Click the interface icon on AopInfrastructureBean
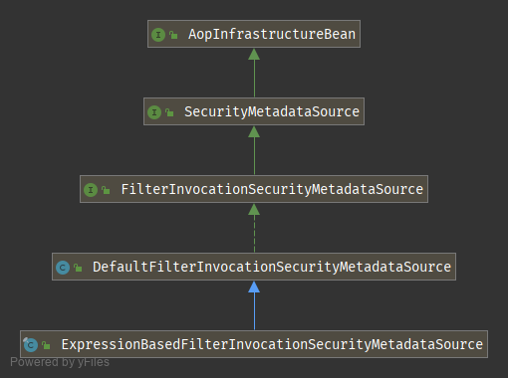 pyautogui.click(x=158, y=35)
